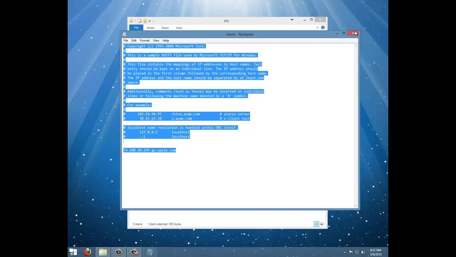
Task: Close the etc Explorer window
Action: click(x=320, y=20)
